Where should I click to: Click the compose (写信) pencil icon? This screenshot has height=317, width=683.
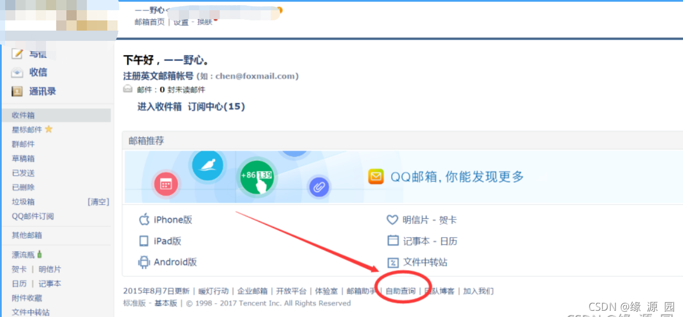coord(18,54)
